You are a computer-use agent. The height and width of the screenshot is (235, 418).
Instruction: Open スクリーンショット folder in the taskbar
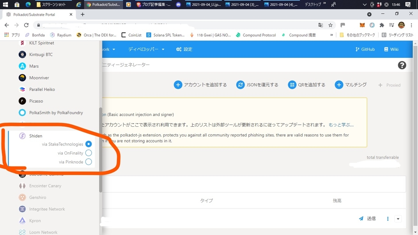[x=52, y=5]
